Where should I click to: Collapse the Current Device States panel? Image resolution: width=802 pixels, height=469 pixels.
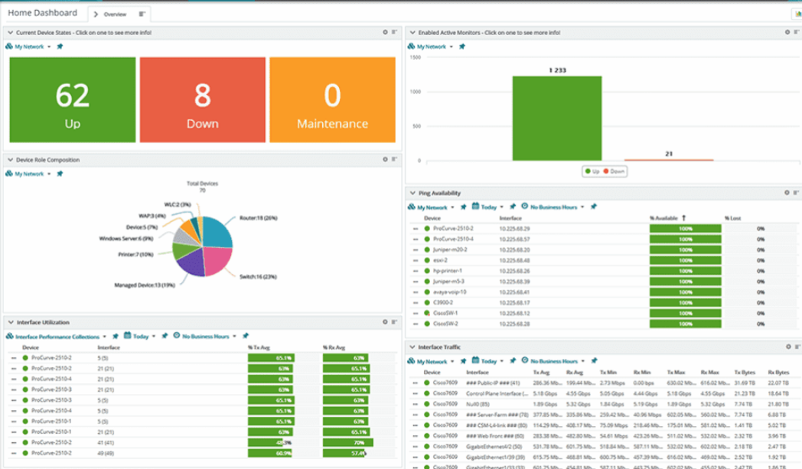[x=10, y=33]
